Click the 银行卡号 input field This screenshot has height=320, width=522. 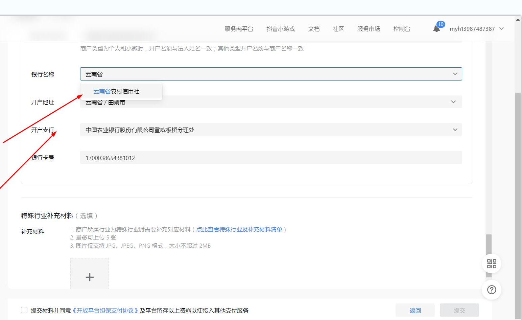pyautogui.click(x=270, y=158)
